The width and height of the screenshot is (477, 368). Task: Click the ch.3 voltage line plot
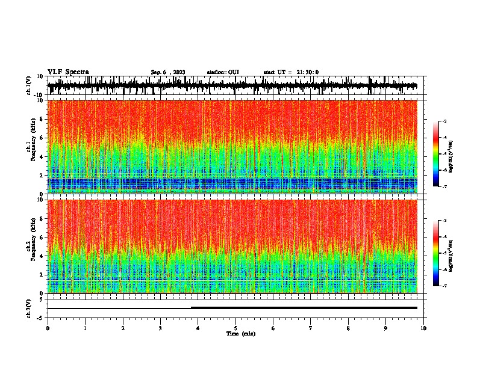(x=232, y=308)
